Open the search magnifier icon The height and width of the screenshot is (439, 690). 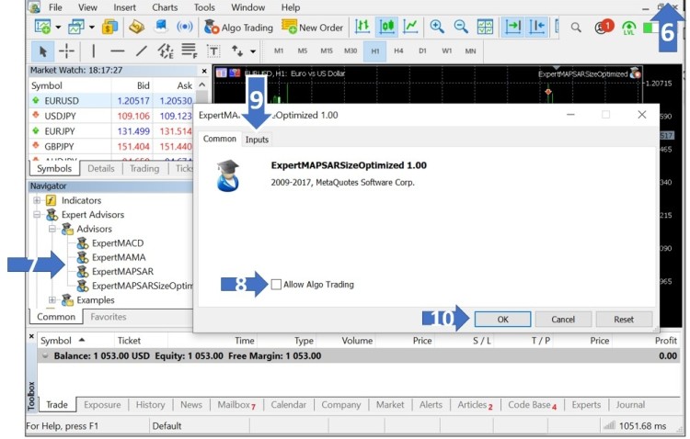(576, 28)
